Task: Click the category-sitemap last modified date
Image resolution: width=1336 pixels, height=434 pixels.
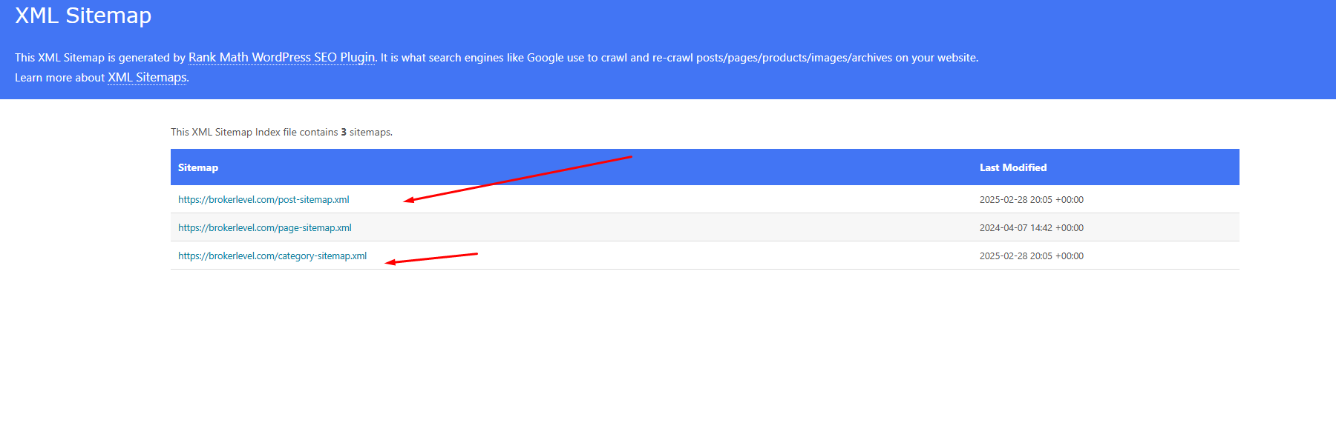Action: click(1031, 256)
